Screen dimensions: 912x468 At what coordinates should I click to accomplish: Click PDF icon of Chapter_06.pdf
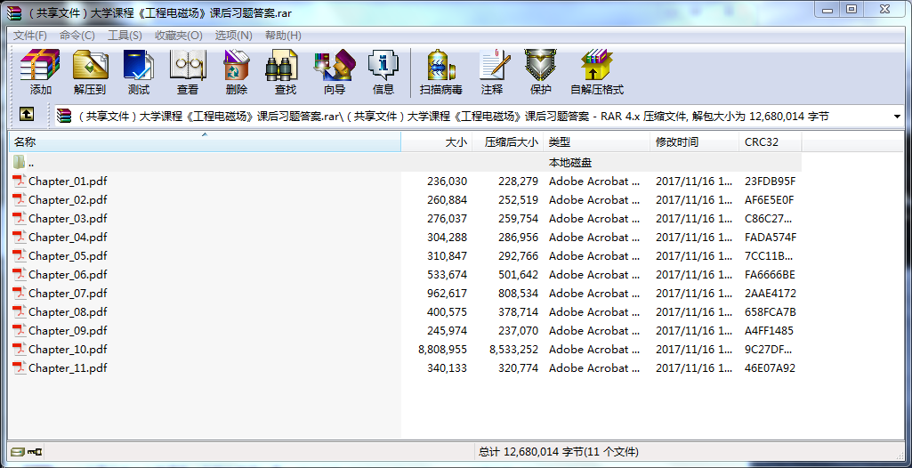pos(20,274)
